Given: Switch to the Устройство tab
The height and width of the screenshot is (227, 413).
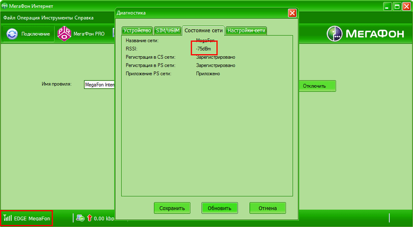Looking at the screenshot, I should coord(137,30).
